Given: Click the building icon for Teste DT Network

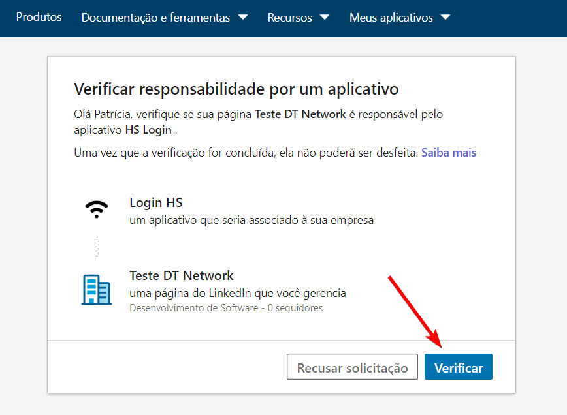Looking at the screenshot, I should [x=97, y=290].
